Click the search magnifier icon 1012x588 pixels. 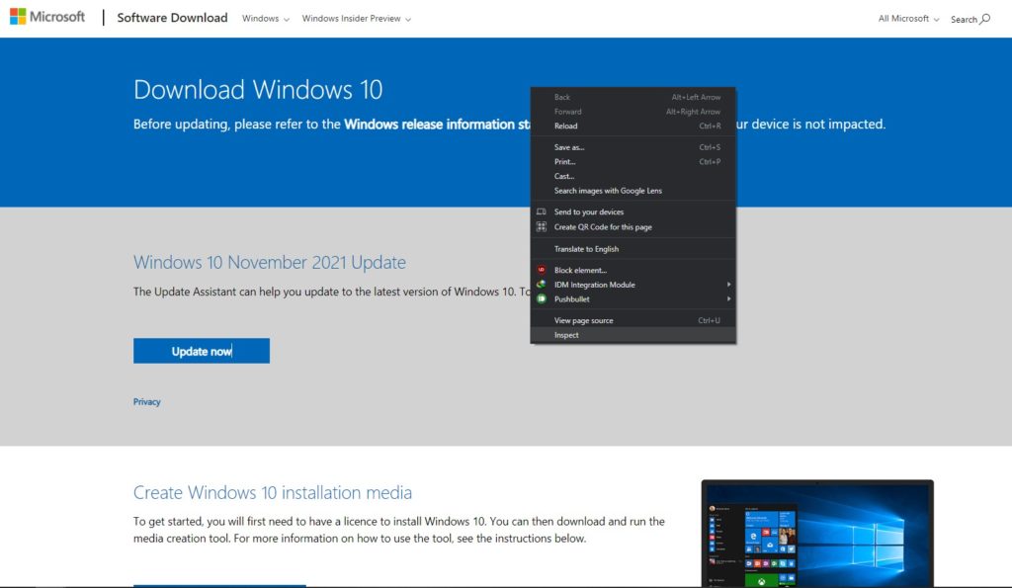tap(985, 19)
